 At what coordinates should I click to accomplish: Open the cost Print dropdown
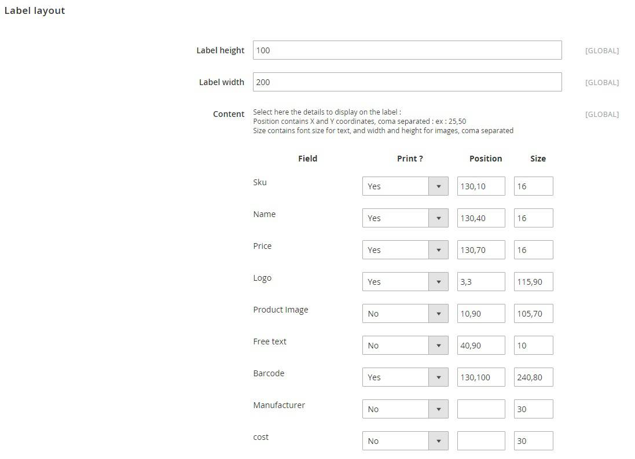tap(405, 441)
